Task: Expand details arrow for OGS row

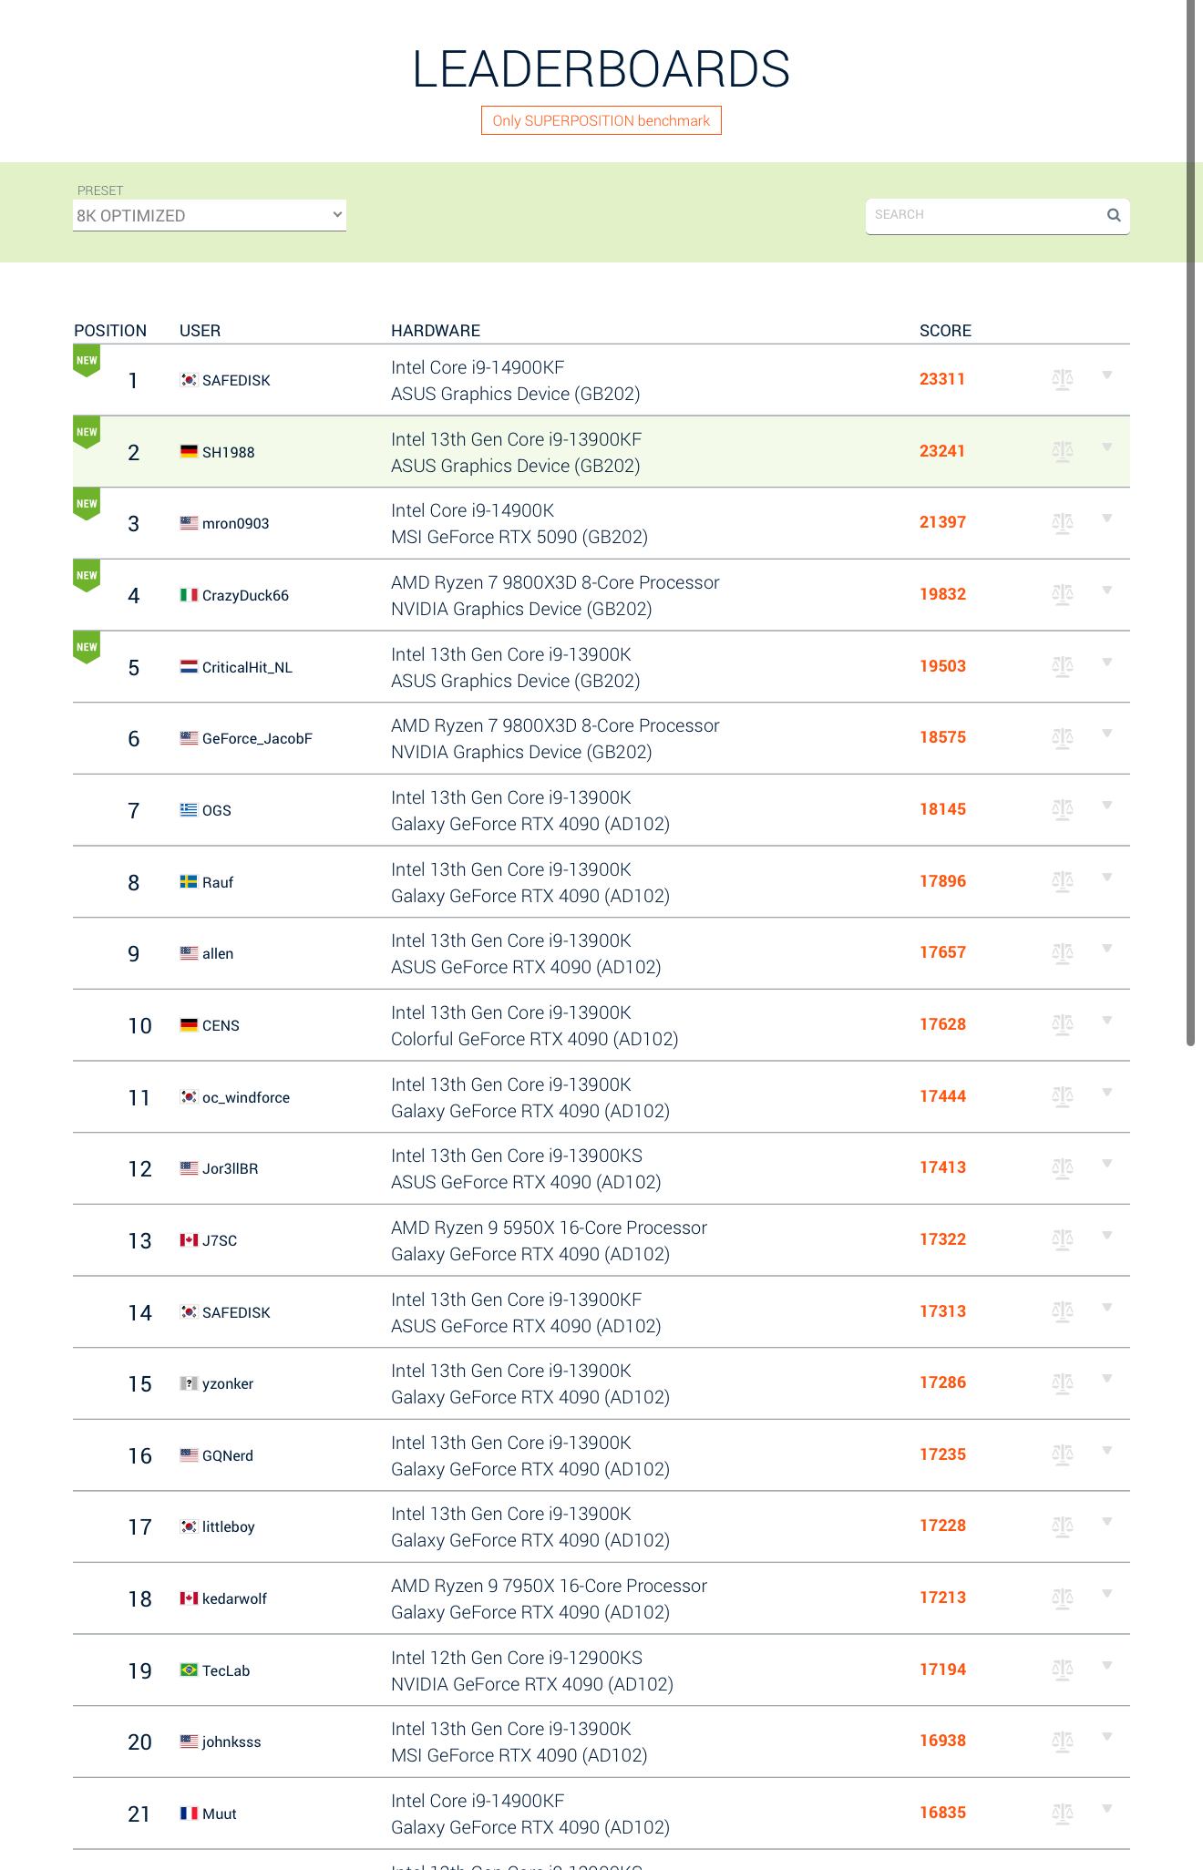Action: [1107, 806]
